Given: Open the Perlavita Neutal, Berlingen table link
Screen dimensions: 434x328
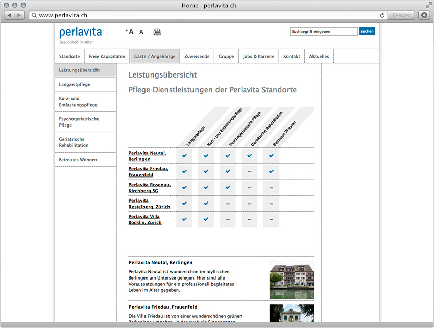Looking at the screenshot, I should click(147, 156).
